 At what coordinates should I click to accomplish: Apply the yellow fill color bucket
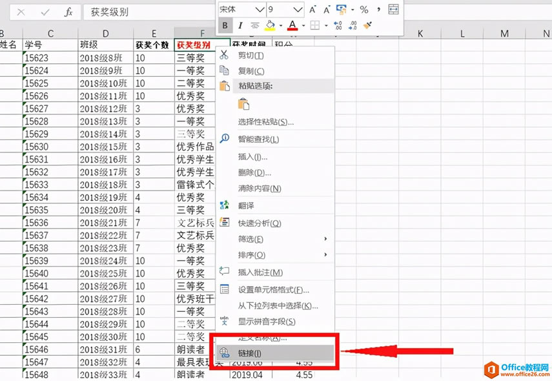(270, 25)
